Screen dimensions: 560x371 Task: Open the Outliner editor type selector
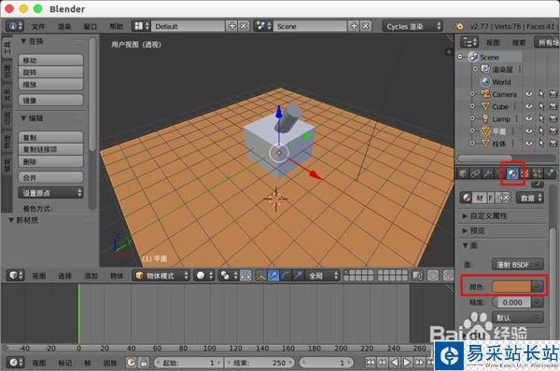(x=469, y=43)
